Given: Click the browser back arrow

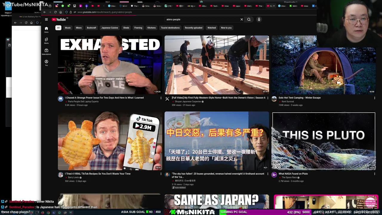Looking at the screenshot, I should (x=45, y=12).
